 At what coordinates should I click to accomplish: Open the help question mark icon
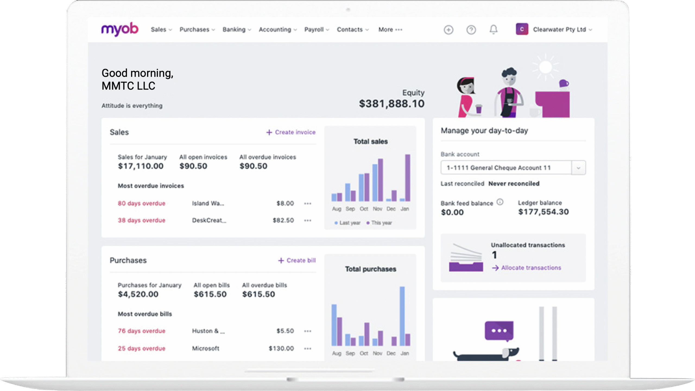(471, 30)
